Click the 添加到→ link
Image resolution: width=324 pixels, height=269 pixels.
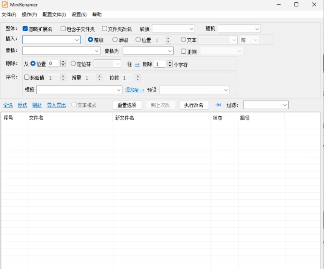tap(135, 90)
